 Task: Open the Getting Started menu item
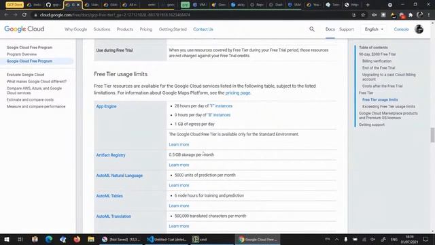pos(173,29)
